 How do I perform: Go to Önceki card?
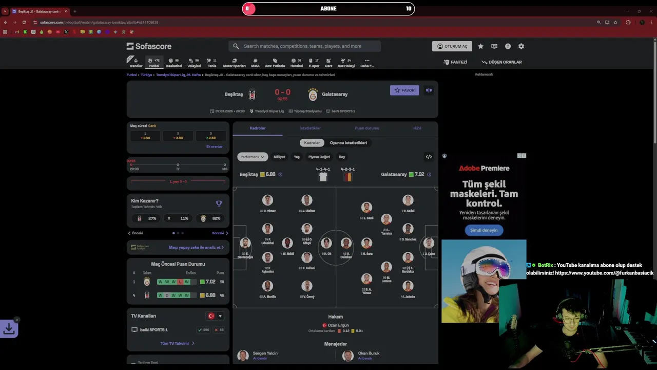tap(136, 233)
